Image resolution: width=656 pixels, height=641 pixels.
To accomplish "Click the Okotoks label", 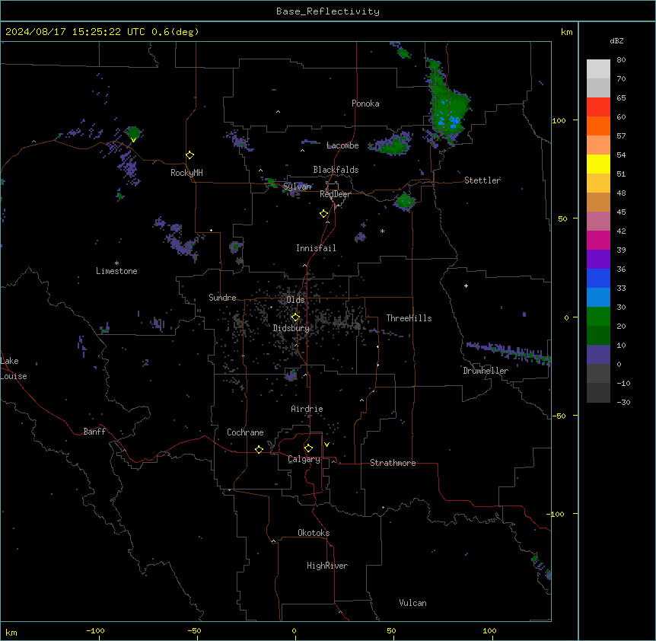I will [x=314, y=533].
